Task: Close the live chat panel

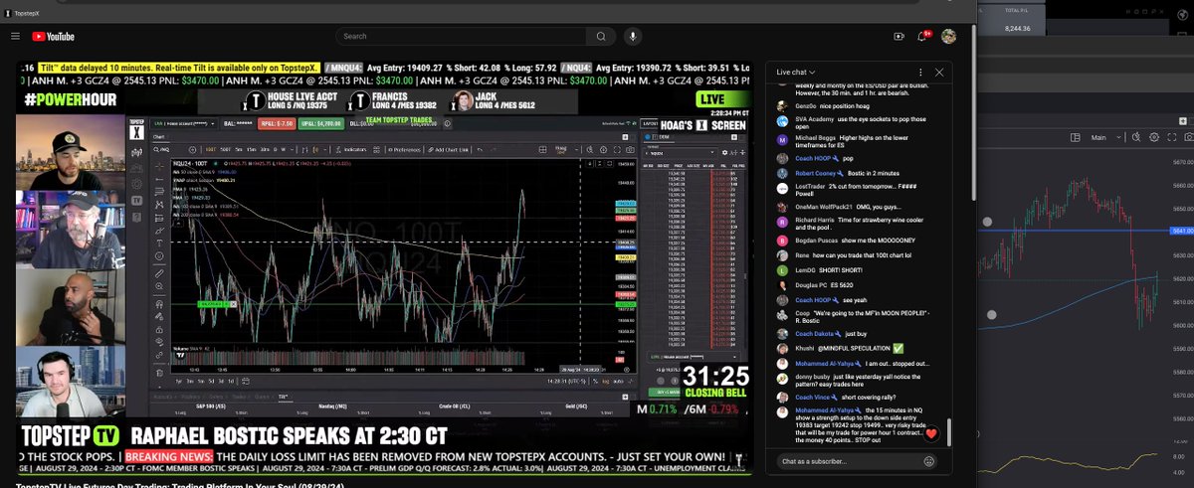Action: tap(939, 73)
